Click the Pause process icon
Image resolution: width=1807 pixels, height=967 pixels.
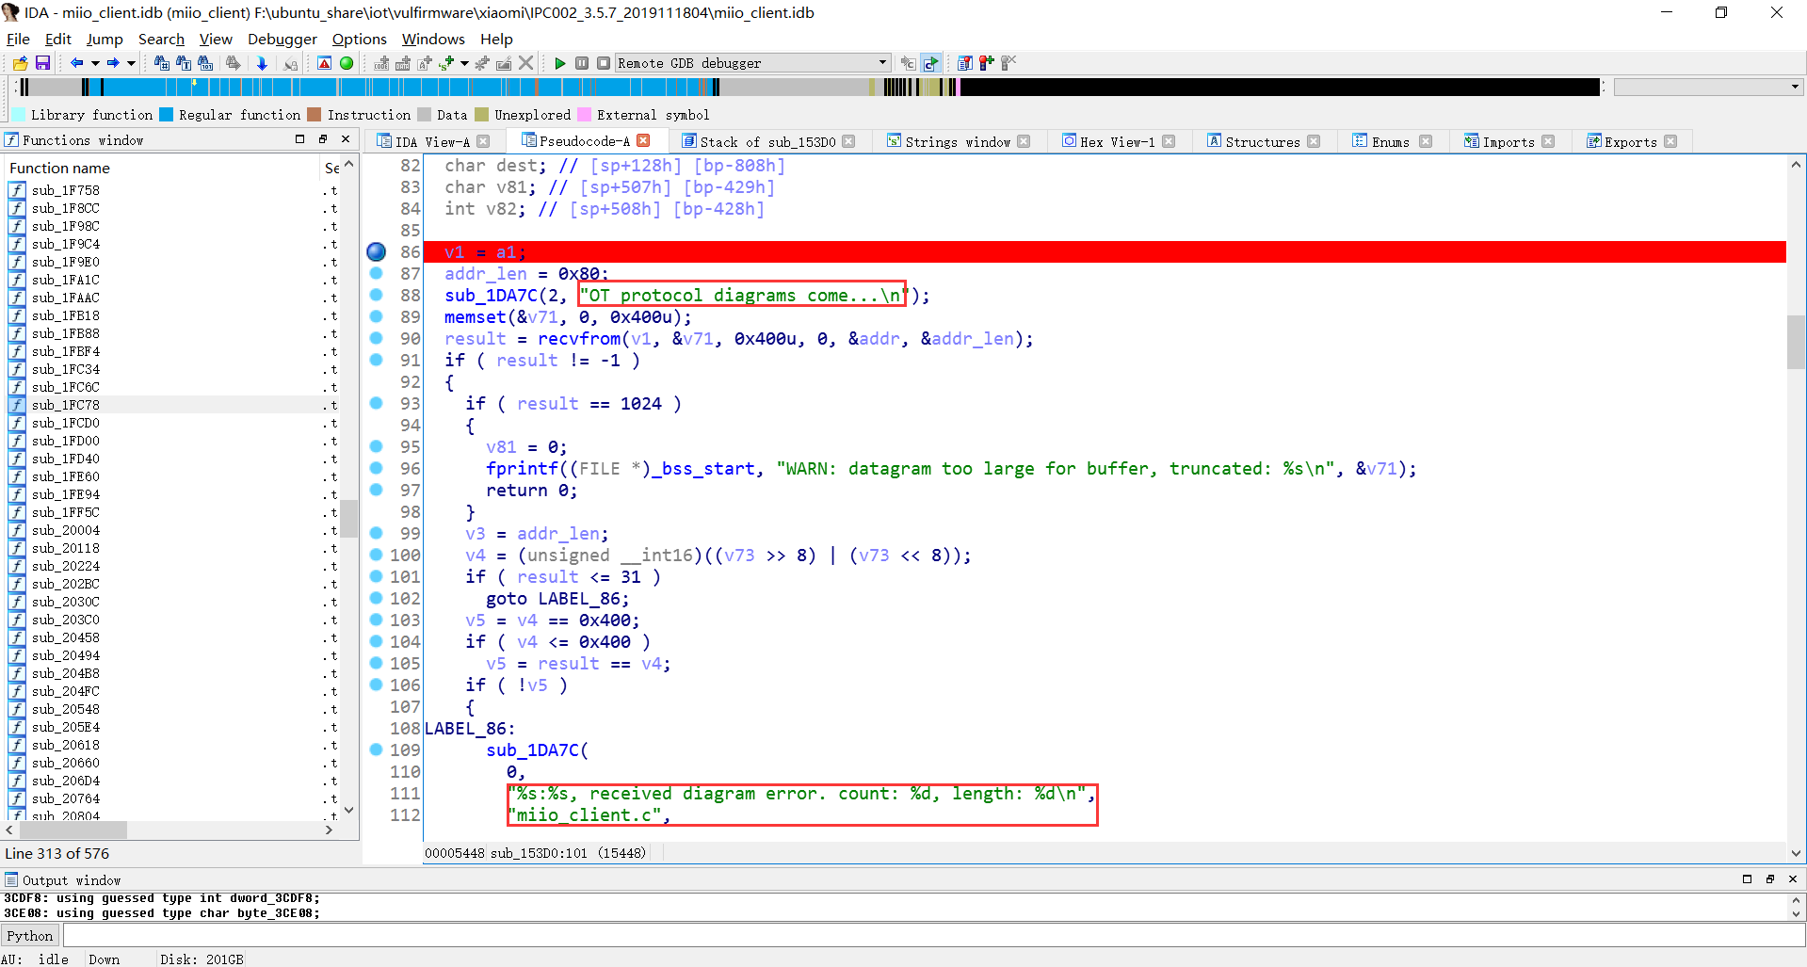click(x=582, y=63)
